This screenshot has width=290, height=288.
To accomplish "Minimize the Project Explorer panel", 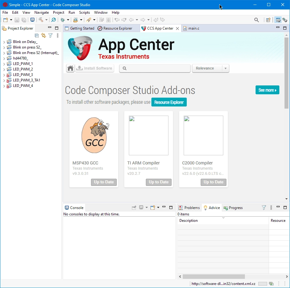I will pos(50,27).
